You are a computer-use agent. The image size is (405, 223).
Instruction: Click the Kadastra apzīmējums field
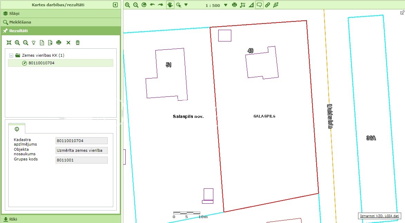pyautogui.click(x=81, y=141)
